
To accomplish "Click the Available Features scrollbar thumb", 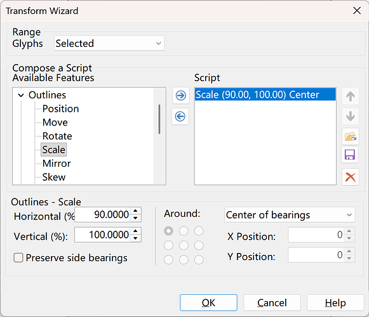I will click(159, 119).
